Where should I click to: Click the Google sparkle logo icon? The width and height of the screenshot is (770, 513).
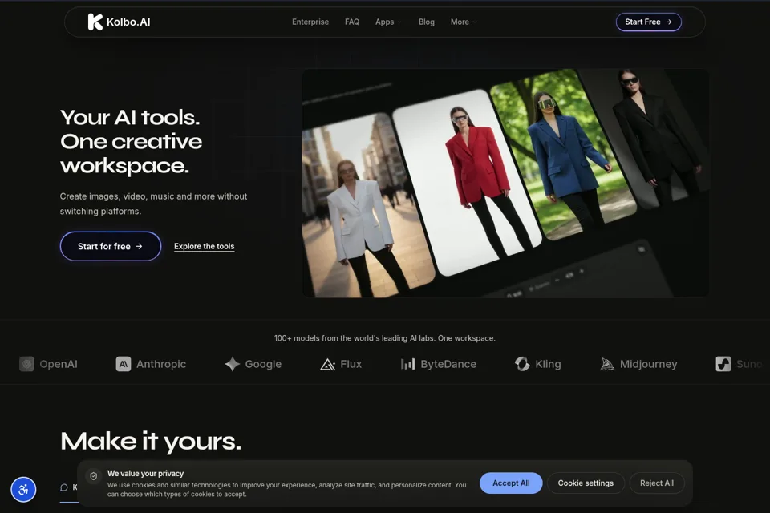pyautogui.click(x=233, y=364)
